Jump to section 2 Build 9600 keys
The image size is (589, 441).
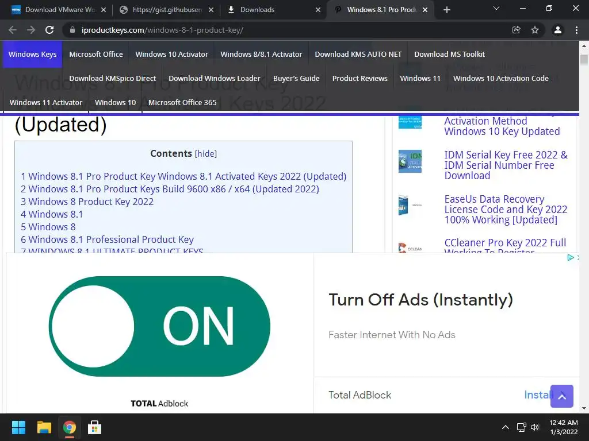[x=170, y=189]
